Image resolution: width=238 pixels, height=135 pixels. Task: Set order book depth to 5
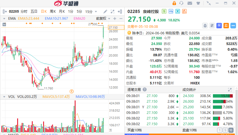click(x=225, y=130)
